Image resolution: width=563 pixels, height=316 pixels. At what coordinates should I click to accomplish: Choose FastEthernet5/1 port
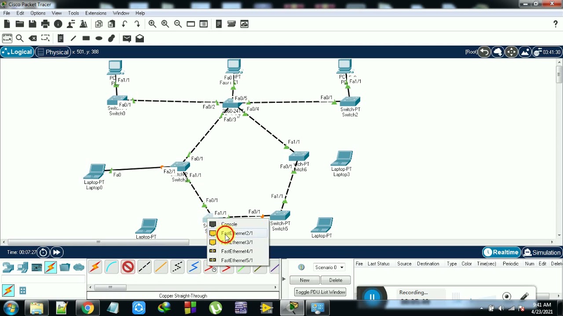point(238,260)
